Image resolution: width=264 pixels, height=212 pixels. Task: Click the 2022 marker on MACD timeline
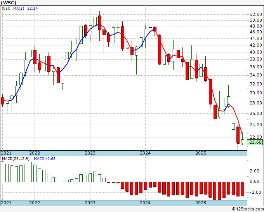35,203
